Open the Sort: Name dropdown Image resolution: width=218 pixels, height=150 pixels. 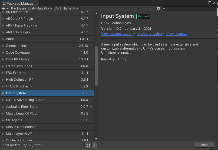click(x=66, y=8)
